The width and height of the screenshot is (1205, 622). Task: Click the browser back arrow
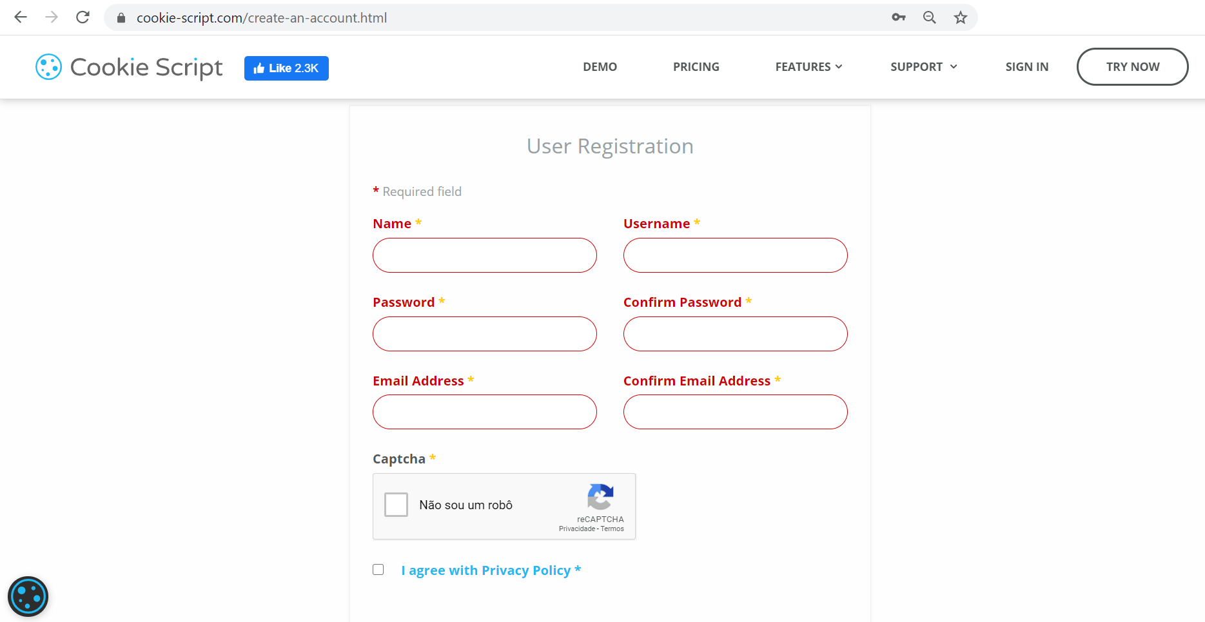point(21,17)
